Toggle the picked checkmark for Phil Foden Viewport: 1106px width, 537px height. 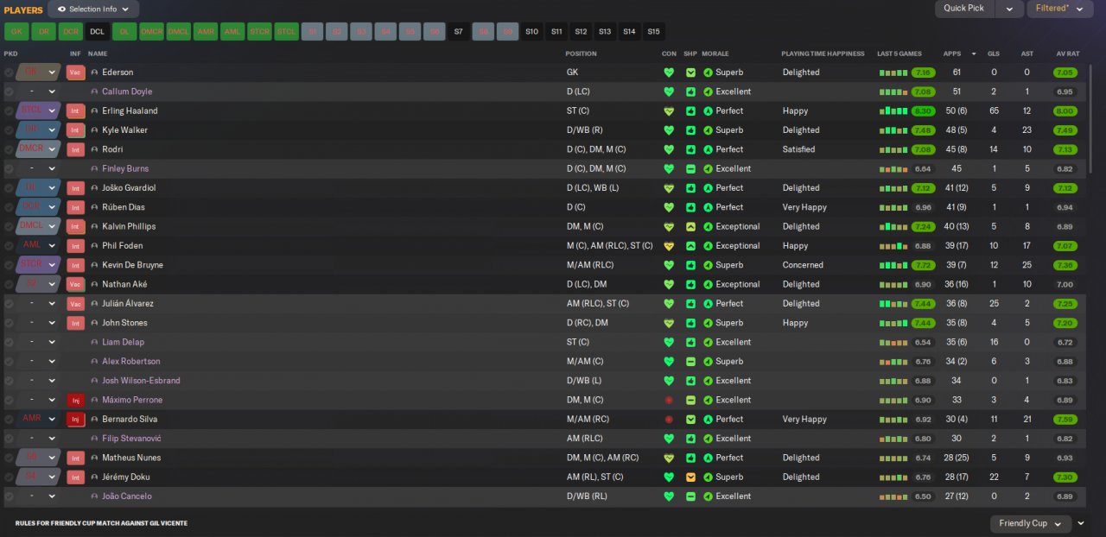[9, 246]
